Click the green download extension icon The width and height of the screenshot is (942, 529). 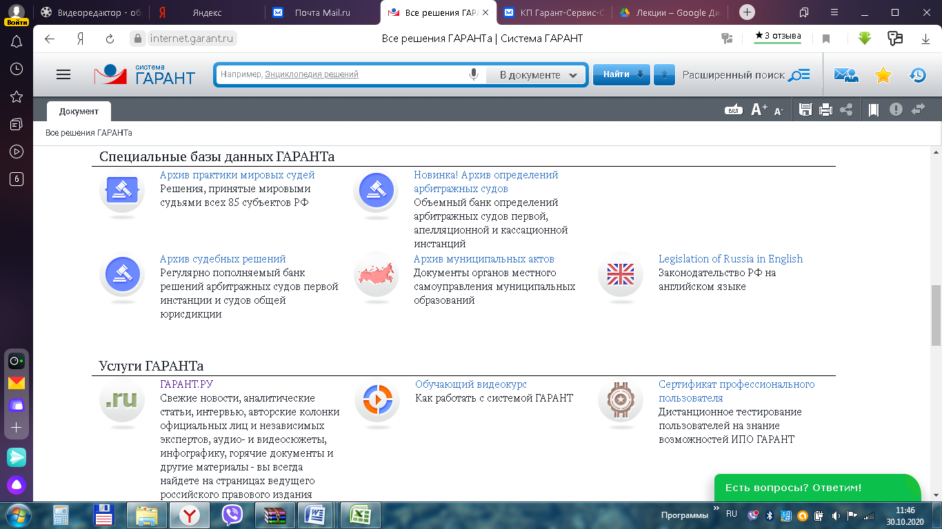(x=865, y=39)
